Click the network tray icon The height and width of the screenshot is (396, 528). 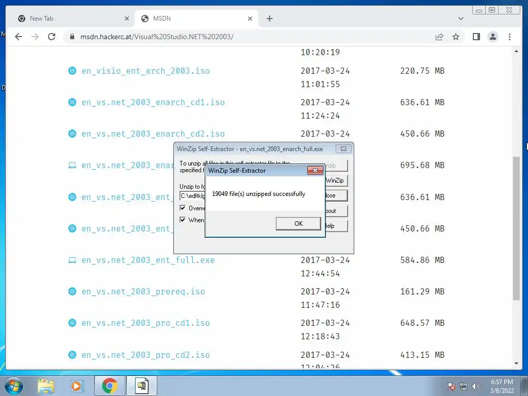[x=464, y=386]
